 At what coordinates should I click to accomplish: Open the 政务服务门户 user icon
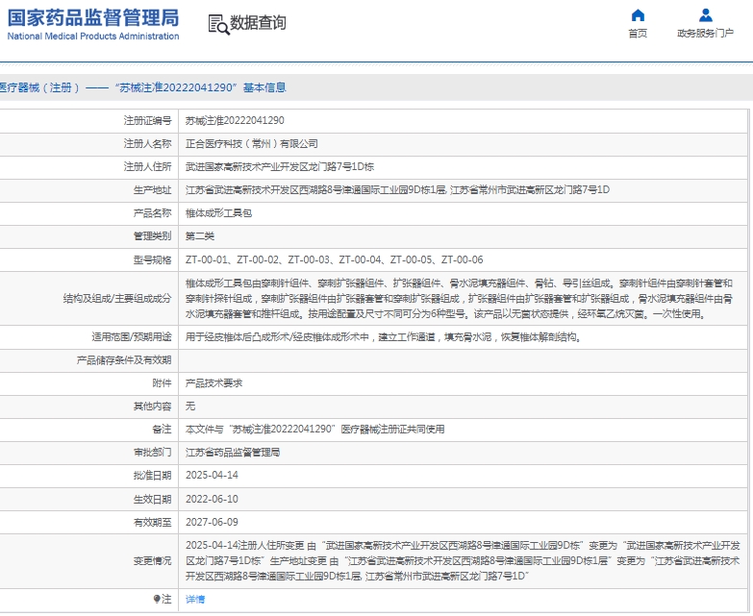tap(706, 15)
